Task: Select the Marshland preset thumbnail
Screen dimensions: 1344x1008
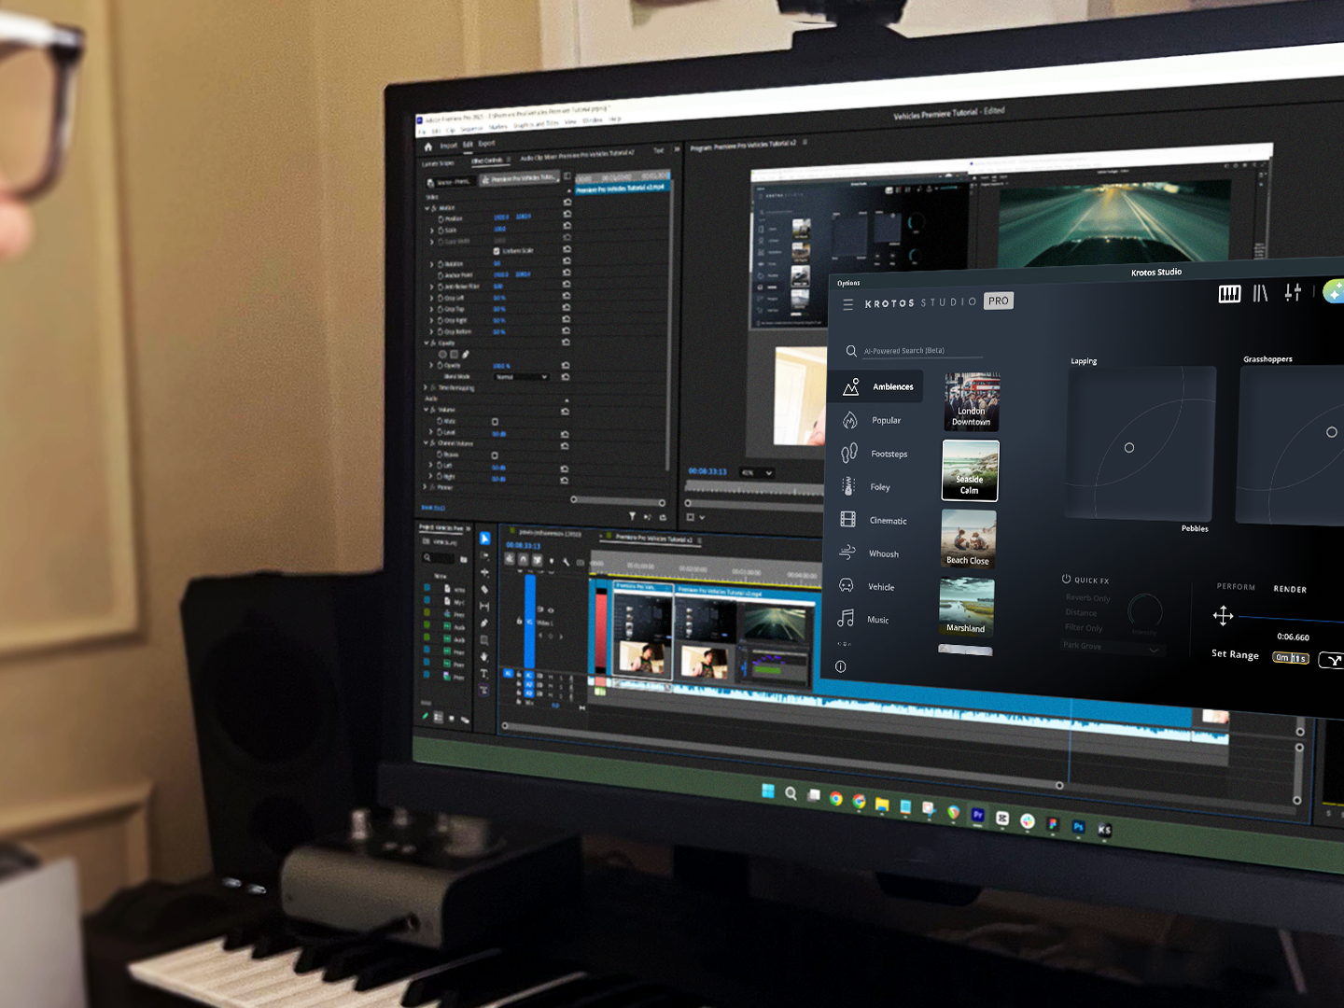Action: [966, 607]
